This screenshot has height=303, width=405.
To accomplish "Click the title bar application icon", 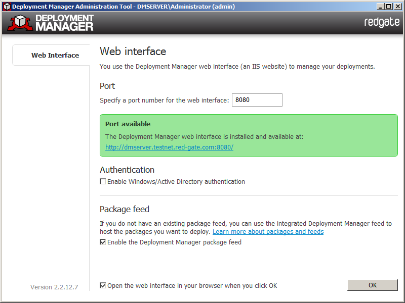I will tap(7, 7).
